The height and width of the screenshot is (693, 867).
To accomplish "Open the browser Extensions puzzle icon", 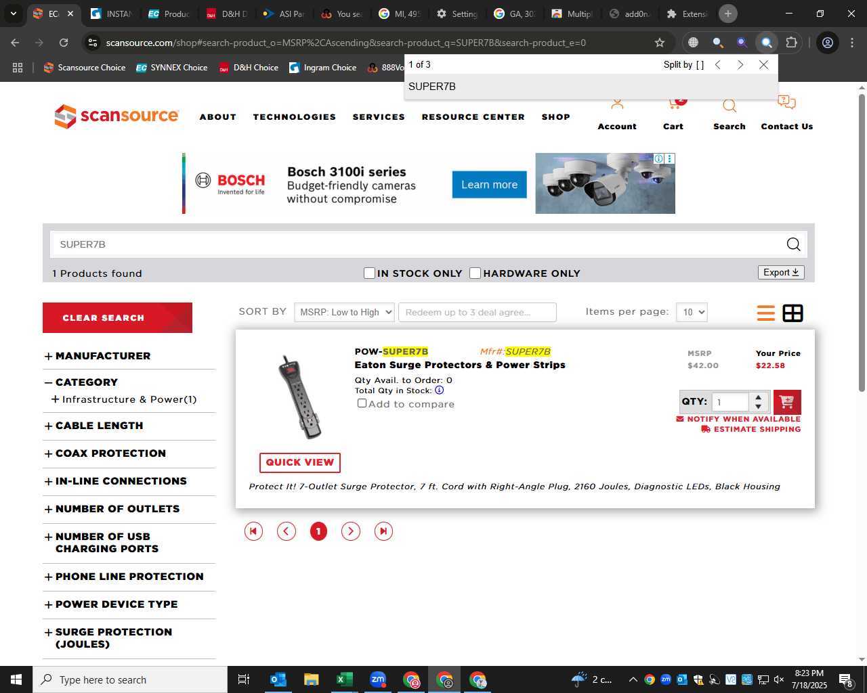I will click(791, 43).
